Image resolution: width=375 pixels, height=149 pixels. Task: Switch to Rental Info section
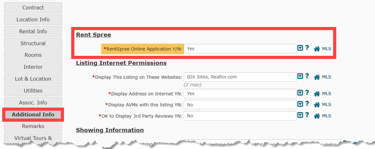click(33, 31)
